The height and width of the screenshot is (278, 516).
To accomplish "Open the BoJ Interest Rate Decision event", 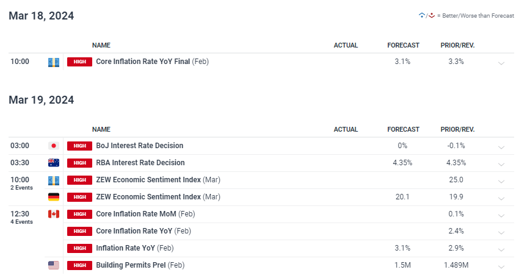I will click(x=139, y=146).
